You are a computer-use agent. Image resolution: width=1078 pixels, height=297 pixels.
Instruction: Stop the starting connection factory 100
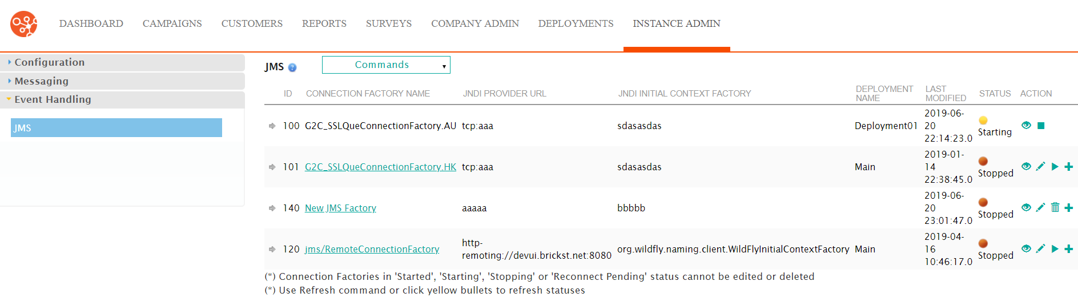pos(1041,126)
